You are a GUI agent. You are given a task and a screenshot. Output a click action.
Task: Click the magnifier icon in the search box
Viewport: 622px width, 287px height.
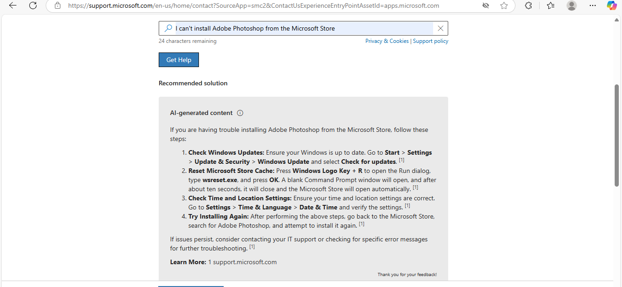(x=168, y=28)
